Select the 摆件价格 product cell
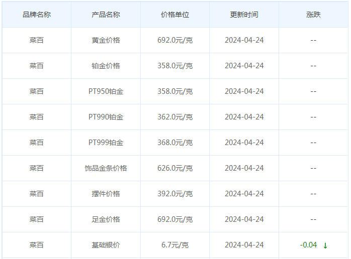 click(x=106, y=194)
